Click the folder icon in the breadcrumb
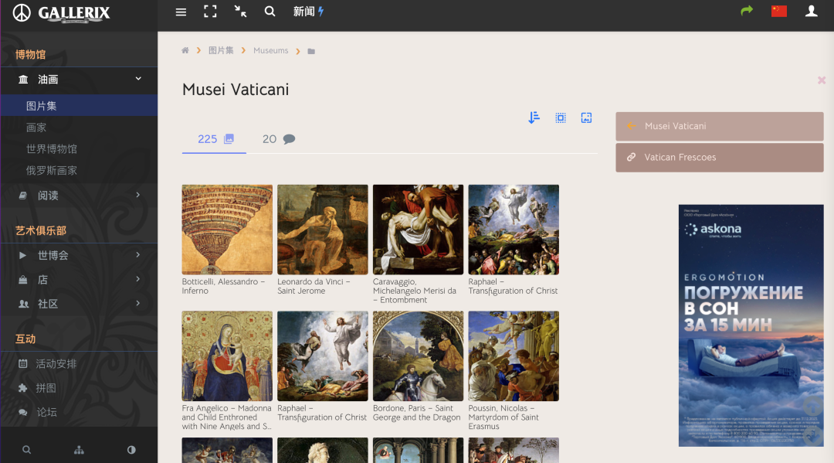 (311, 51)
